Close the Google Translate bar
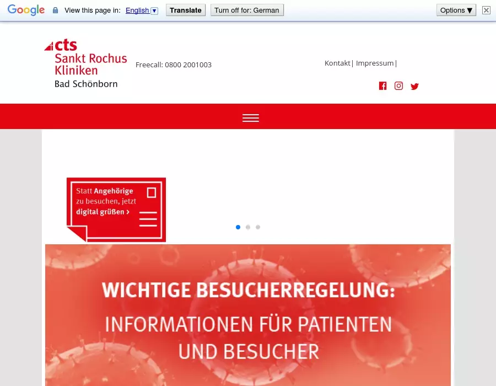This screenshot has height=386, width=496. pyautogui.click(x=486, y=10)
